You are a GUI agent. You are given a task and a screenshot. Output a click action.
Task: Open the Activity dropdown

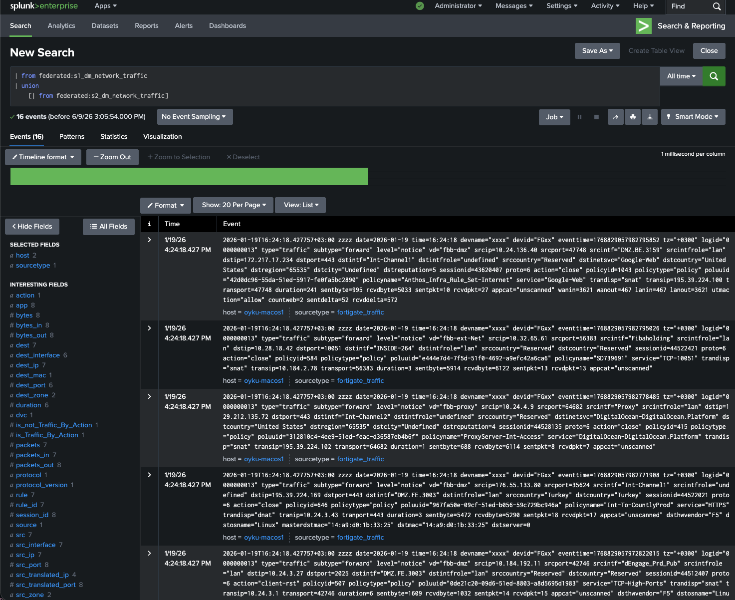605,6
